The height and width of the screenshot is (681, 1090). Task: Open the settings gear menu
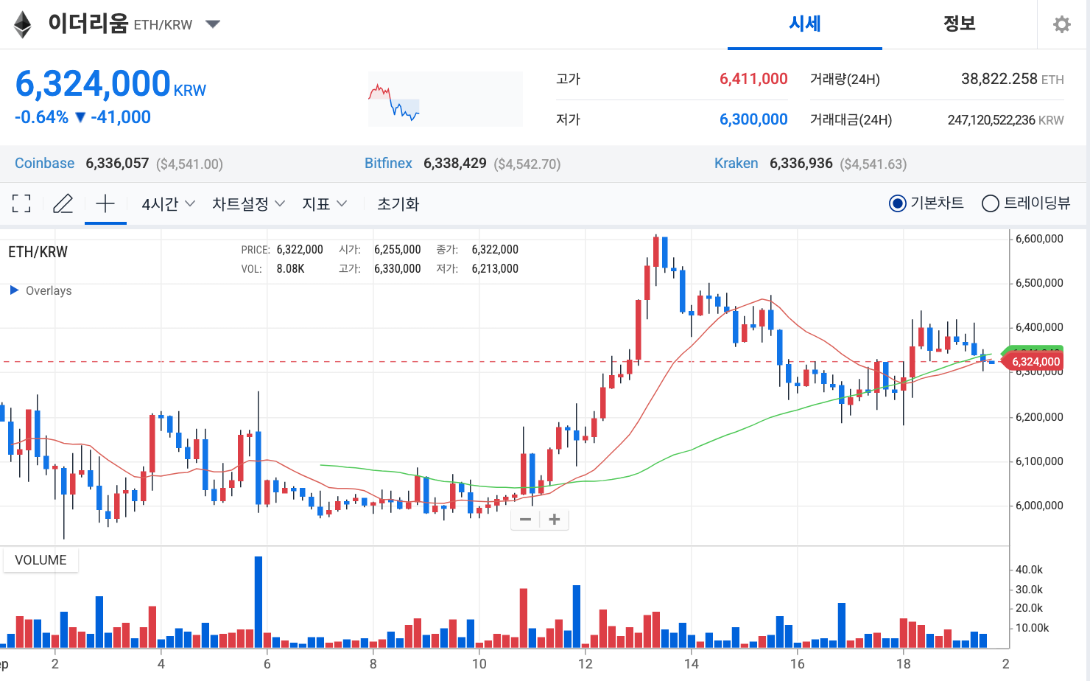(1061, 24)
